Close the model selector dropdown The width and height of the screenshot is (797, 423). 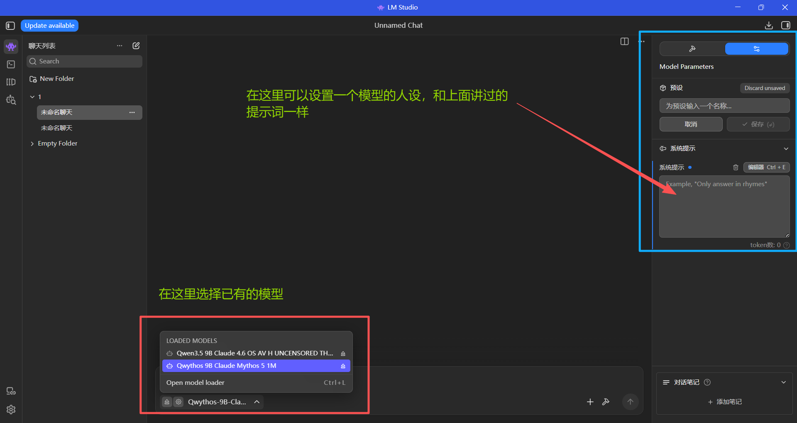click(257, 402)
